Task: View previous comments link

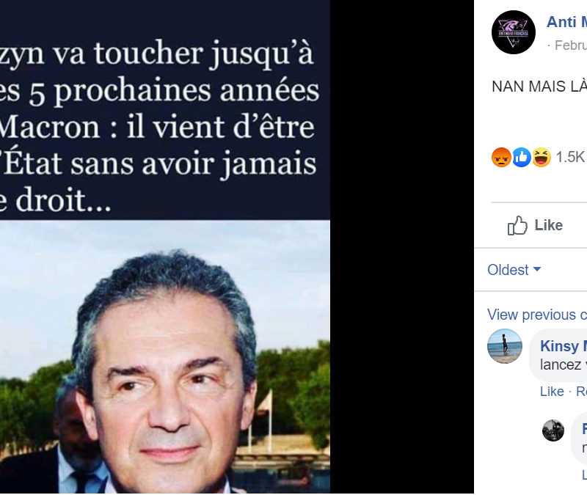Action: pos(537,315)
